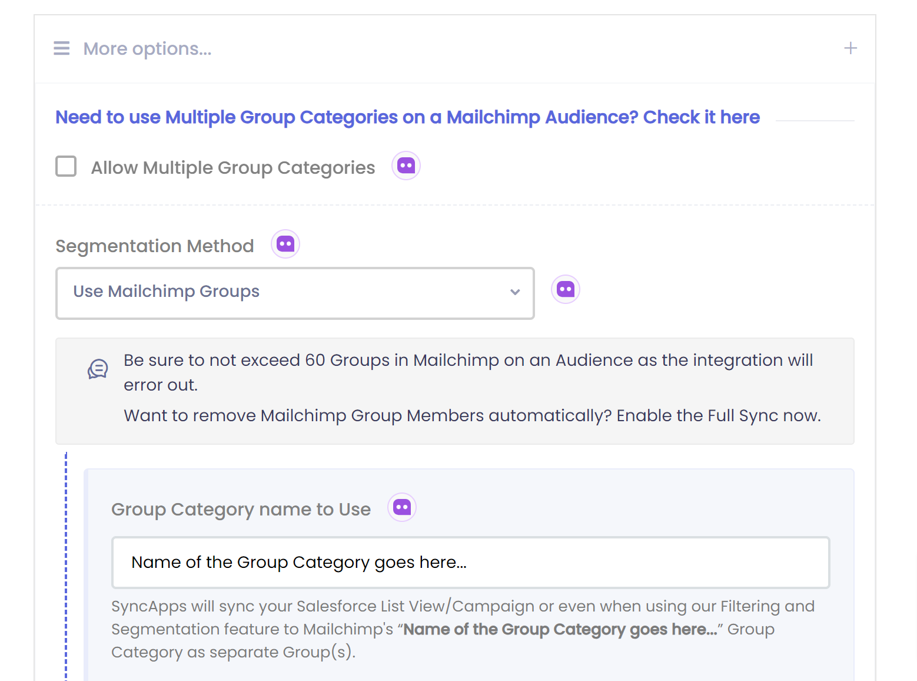The image size is (917, 681).
Task: Click the Enable the Full Sync now text
Action: coord(719,415)
